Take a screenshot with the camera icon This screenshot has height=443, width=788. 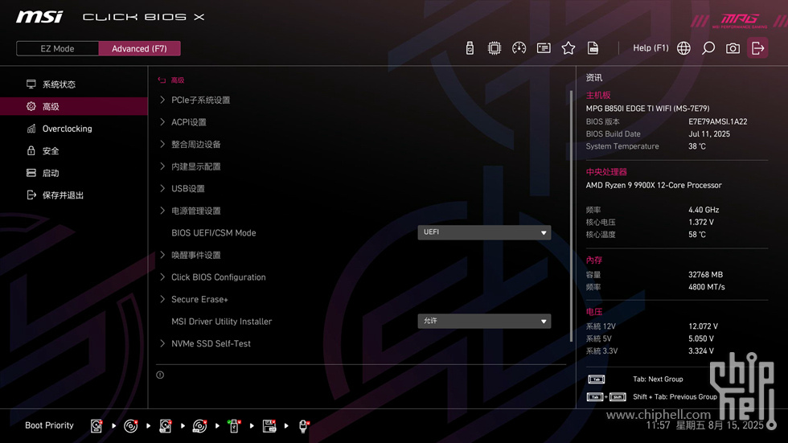[733, 48]
